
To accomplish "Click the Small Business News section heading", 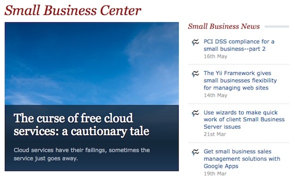I will (x=224, y=26).
